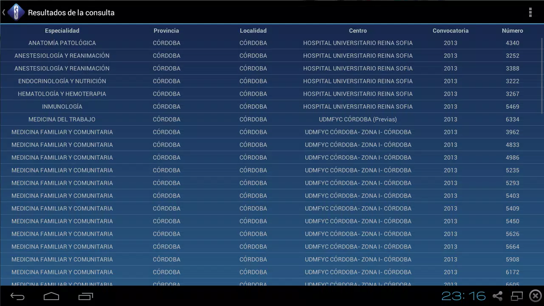Tap the Android back navigation arrow
Image resolution: width=544 pixels, height=306 pixels.
coord(17,296)
